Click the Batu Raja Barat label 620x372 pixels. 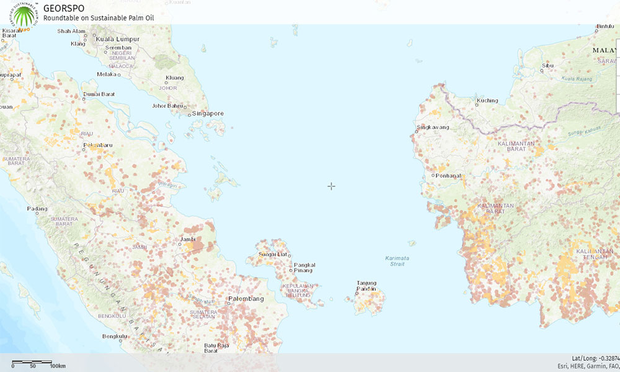tap(216, 348)
